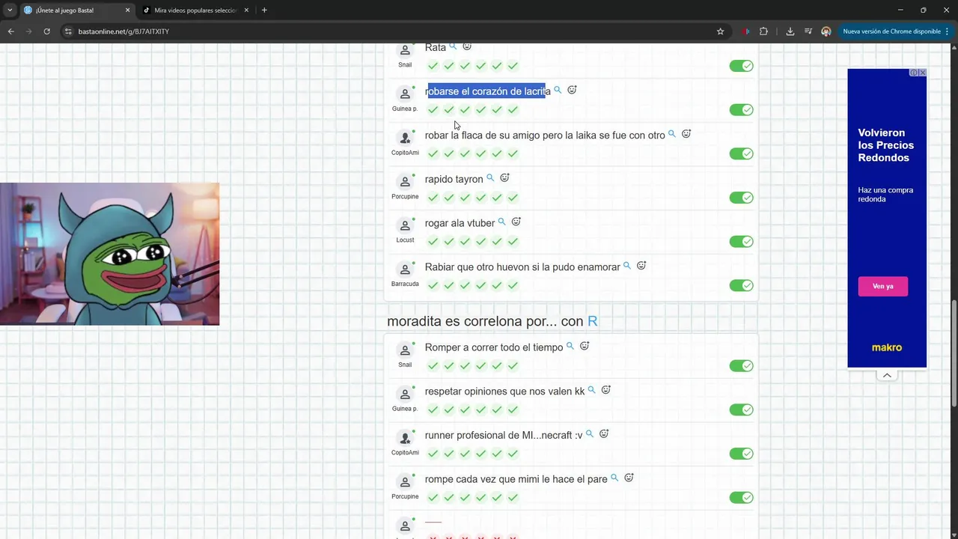Search 'respetar opiniones que nos valen kk'
This screenshot has width=958, height=539.
[592, 390]
